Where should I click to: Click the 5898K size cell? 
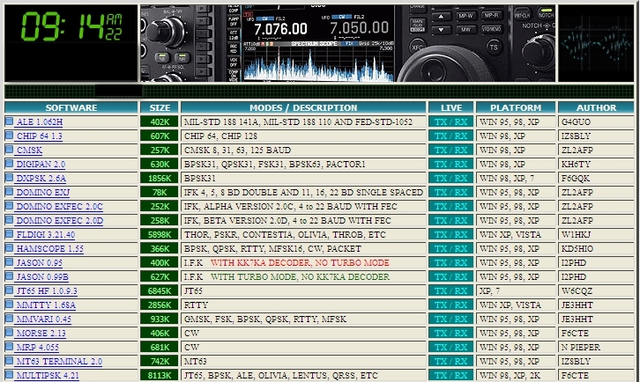[x=160, y=234]
